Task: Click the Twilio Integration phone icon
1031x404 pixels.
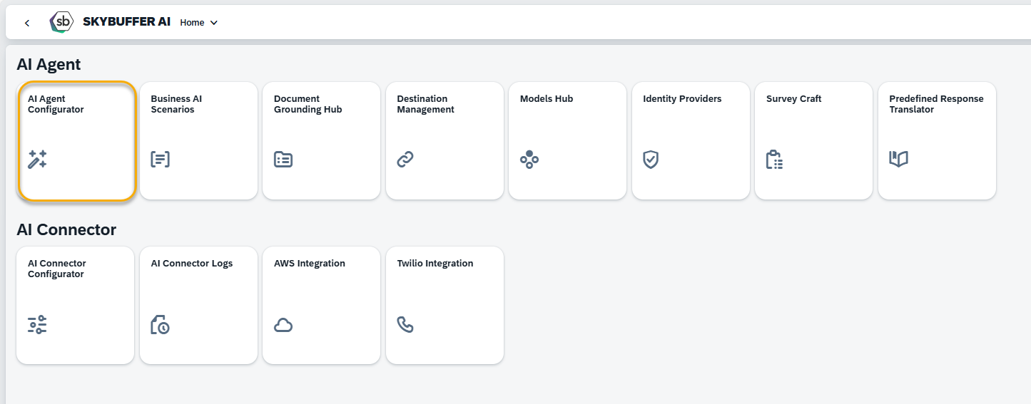Action: (405, 325)
